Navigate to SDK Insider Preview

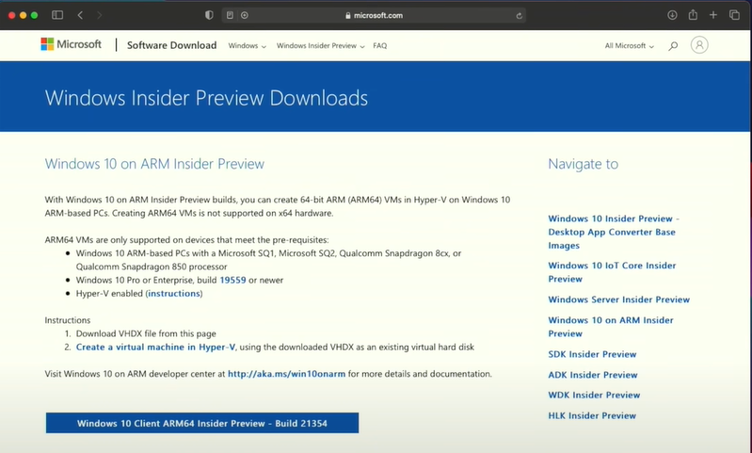592,354
